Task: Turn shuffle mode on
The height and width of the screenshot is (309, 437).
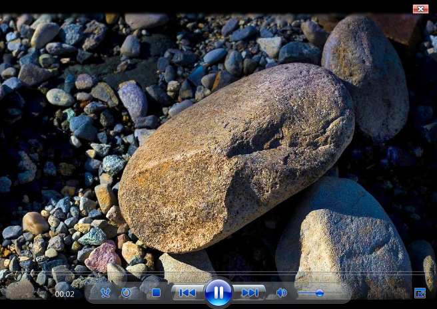Action: [105, 292]
